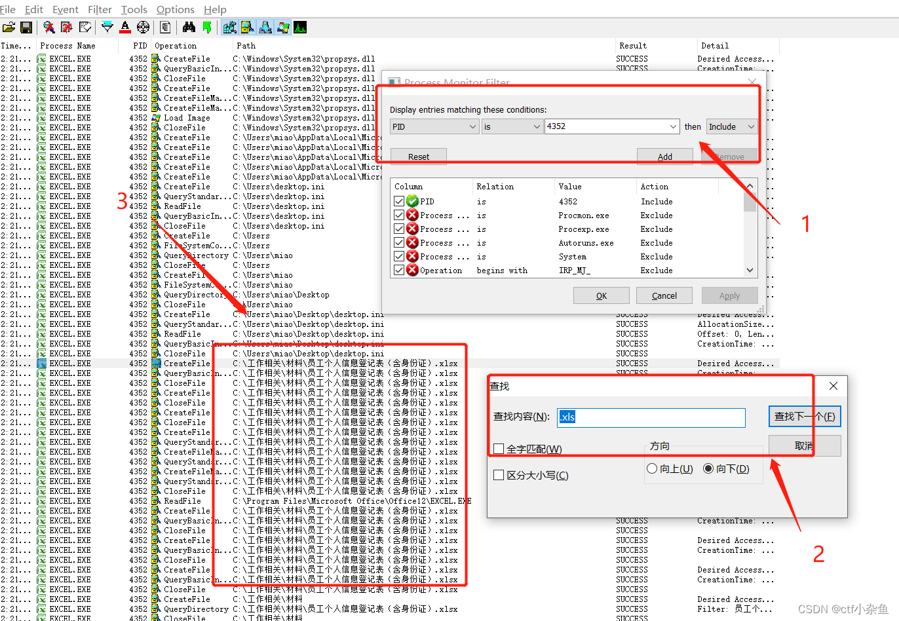Viewport: 899px width, 621px height.
Task: Open a saved log with the Open icon
Action: coord(9,28)
